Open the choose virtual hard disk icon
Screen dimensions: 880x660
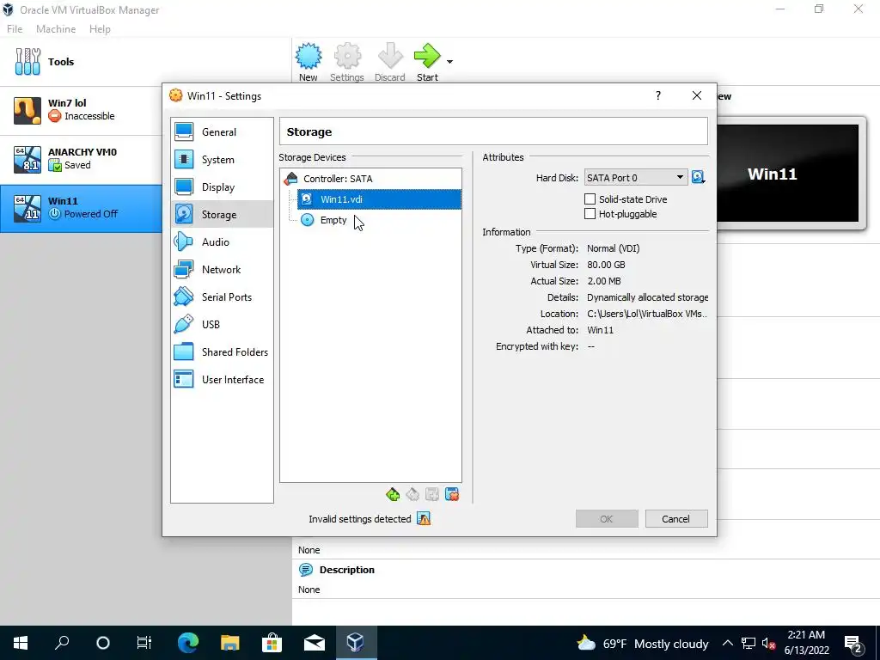click(x=698, y=177)
